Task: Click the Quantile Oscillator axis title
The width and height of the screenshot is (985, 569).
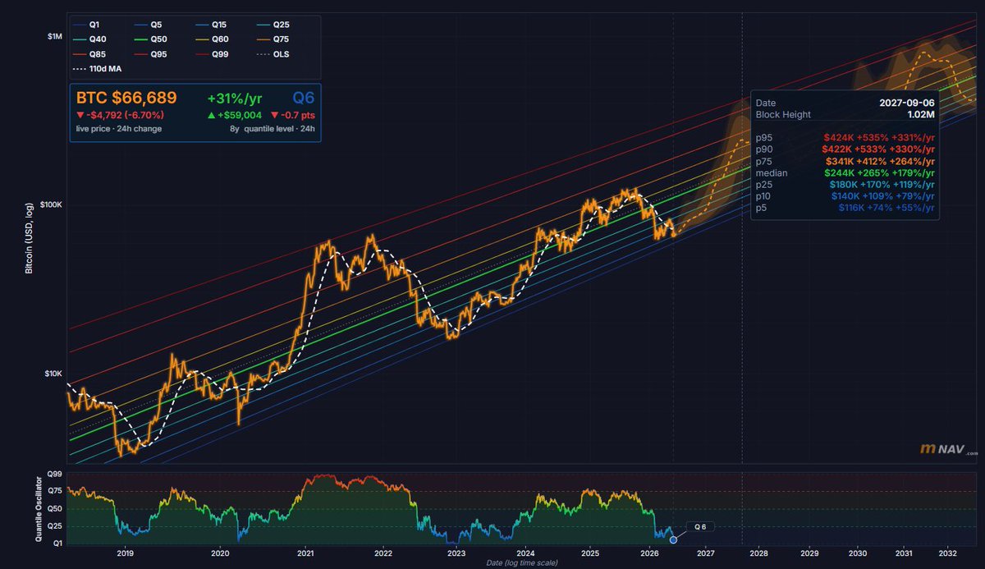Action: (x=37, y=508)
